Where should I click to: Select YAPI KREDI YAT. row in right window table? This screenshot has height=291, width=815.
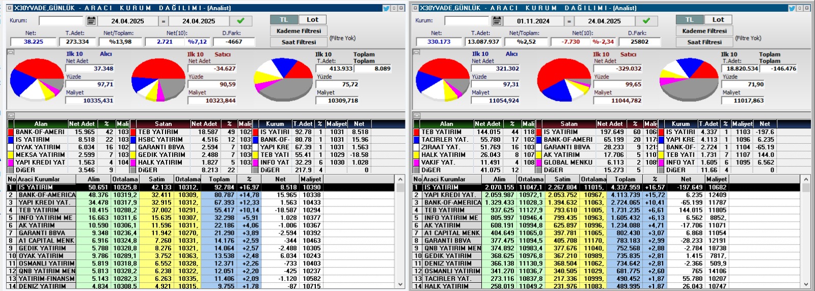pos(606,195)
